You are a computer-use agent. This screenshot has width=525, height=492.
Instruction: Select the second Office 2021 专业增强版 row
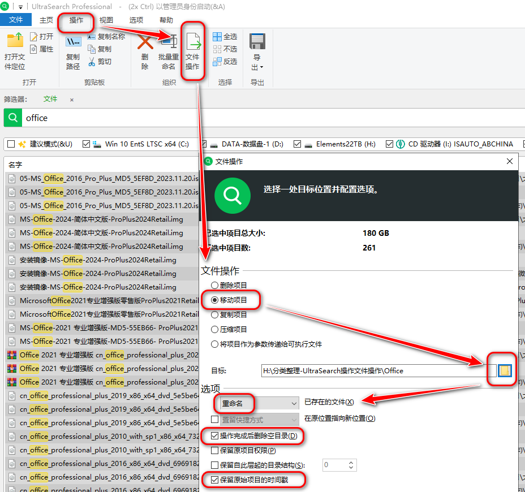point(102,369)
